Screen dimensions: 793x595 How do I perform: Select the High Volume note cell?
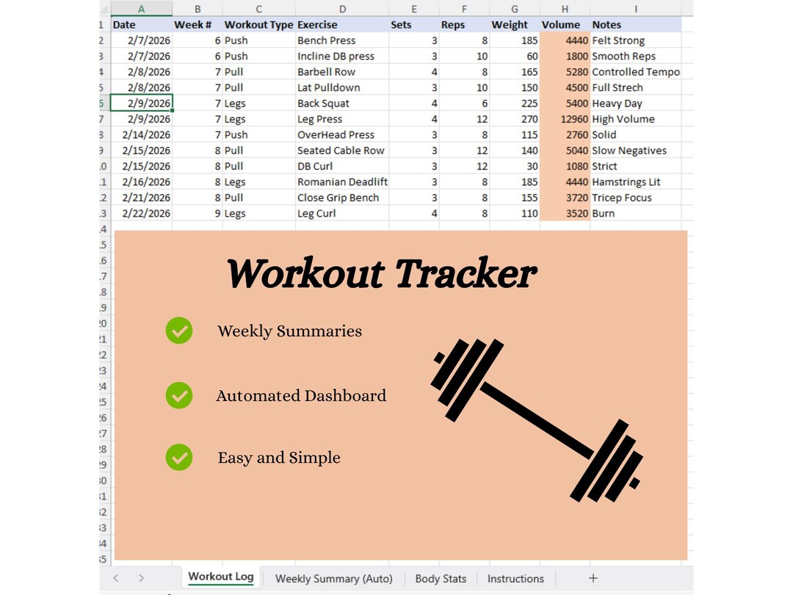pyautogui.click(x=636, y=119)
